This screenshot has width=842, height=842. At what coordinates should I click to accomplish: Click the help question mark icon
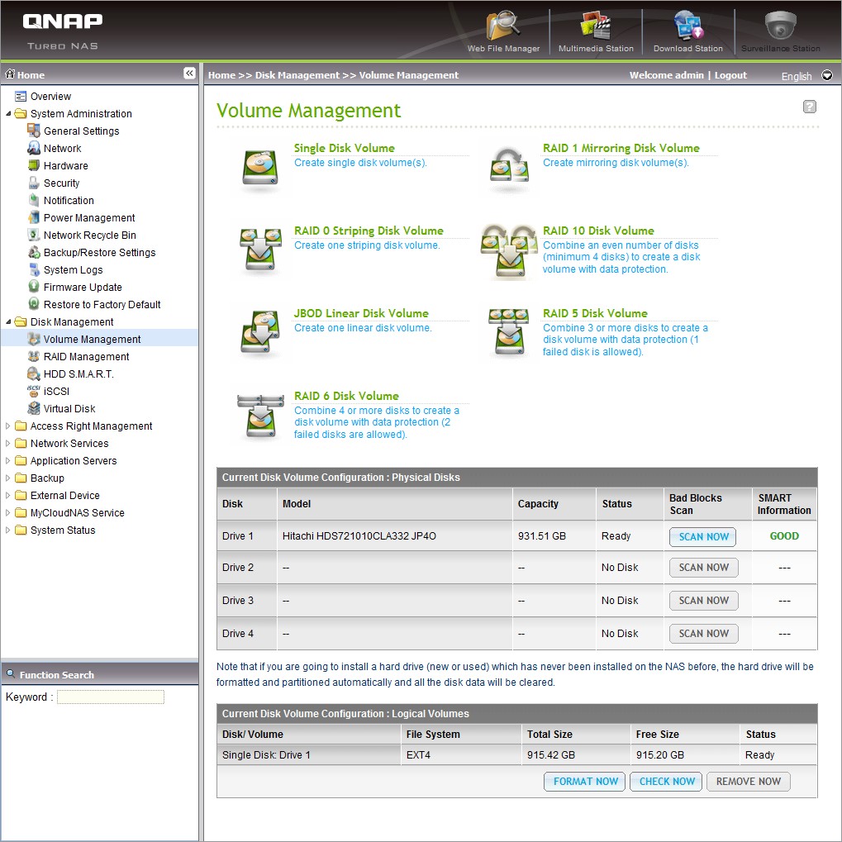(809, 107)
